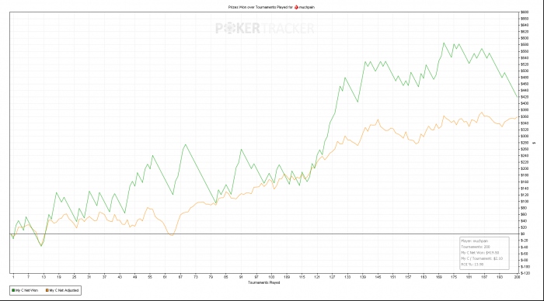The image size is (544, 301).
Task: Click x-axis tick label 175
Action: [454, 277]
